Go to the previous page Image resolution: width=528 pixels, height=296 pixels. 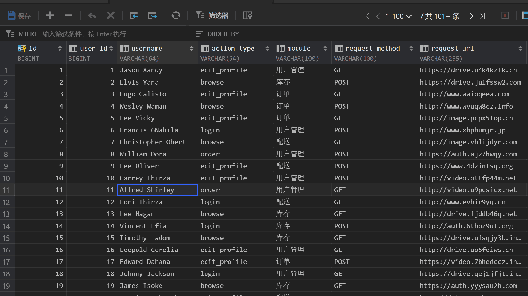point(378,16)
